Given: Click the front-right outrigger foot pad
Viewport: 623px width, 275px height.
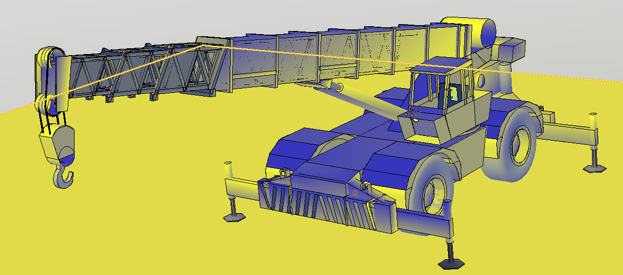Looking at the screenshot, I should click(x=451, y=262).
